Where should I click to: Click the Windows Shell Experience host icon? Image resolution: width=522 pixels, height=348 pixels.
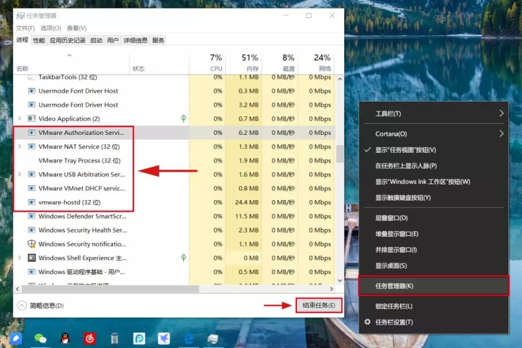32,258
